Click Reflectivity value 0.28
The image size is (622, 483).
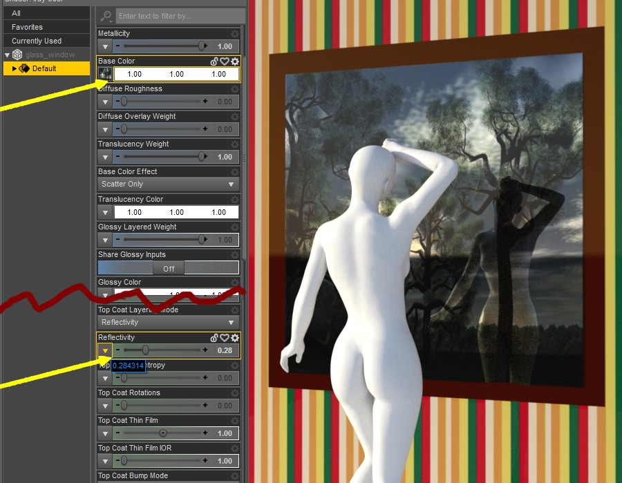point(225,350)
